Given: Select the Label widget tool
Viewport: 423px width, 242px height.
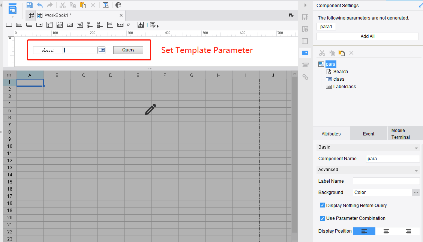Looking at the screenshot, I should point(19,25).
